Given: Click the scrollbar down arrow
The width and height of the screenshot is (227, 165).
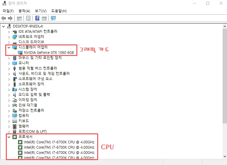Looking at the screenshot, I should point(225,156).
